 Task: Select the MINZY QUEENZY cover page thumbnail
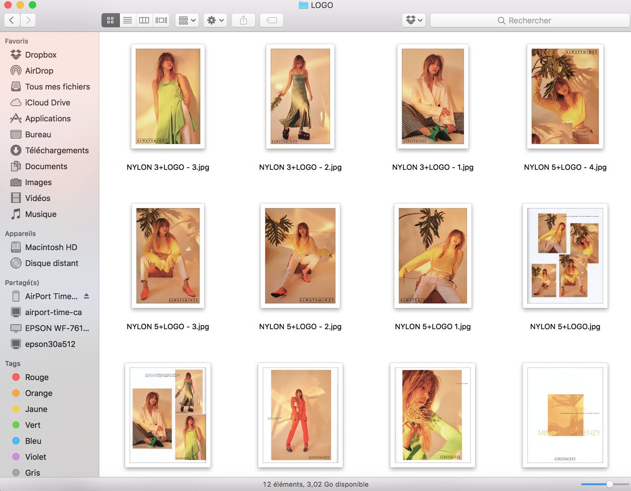[565, 415]
